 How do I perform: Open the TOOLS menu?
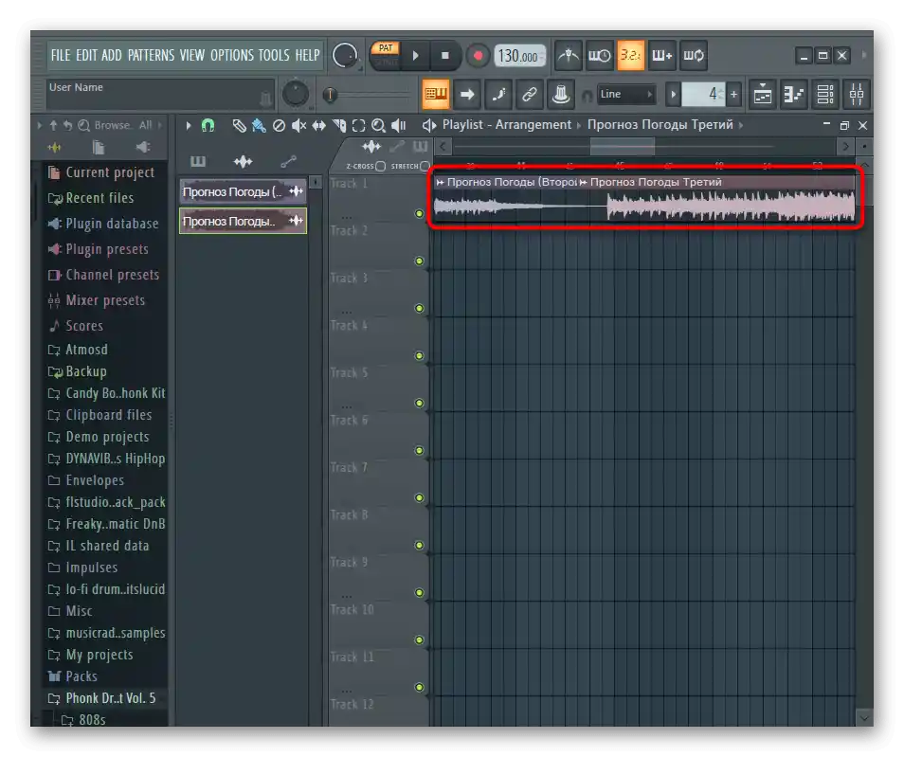(x=274, y=55)
